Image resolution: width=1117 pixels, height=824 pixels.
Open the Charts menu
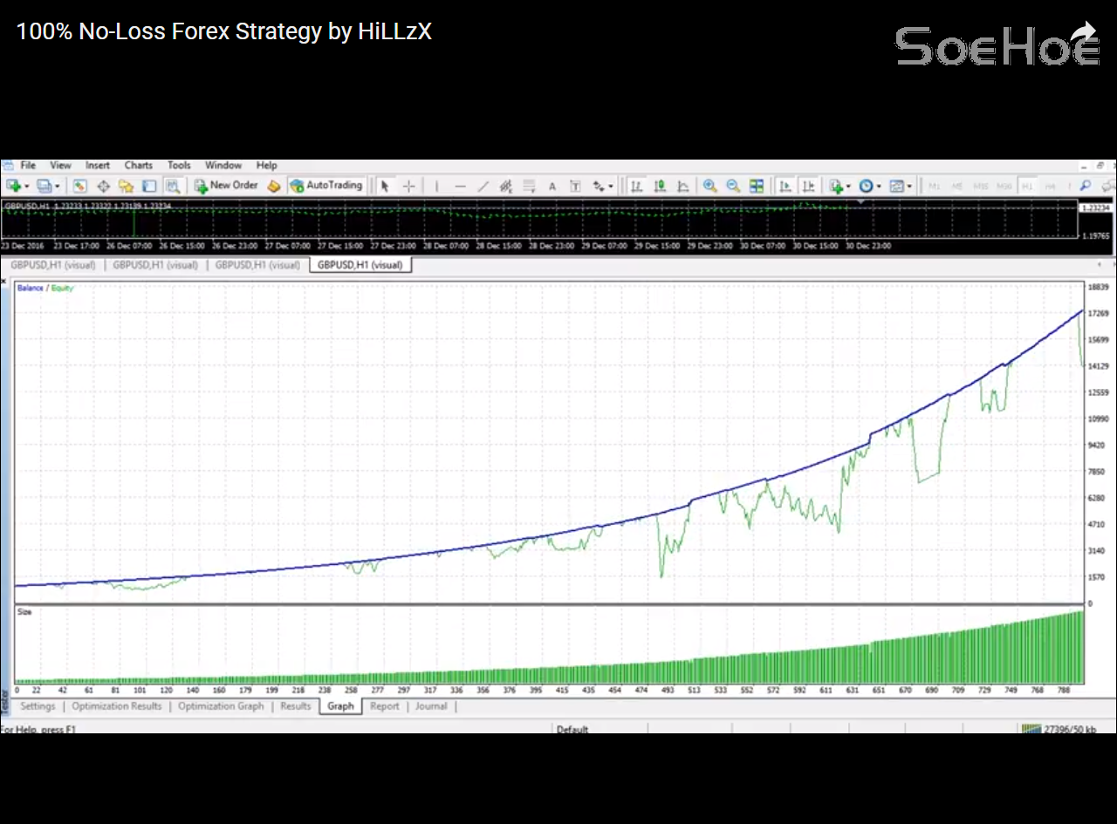pos(138,165)
